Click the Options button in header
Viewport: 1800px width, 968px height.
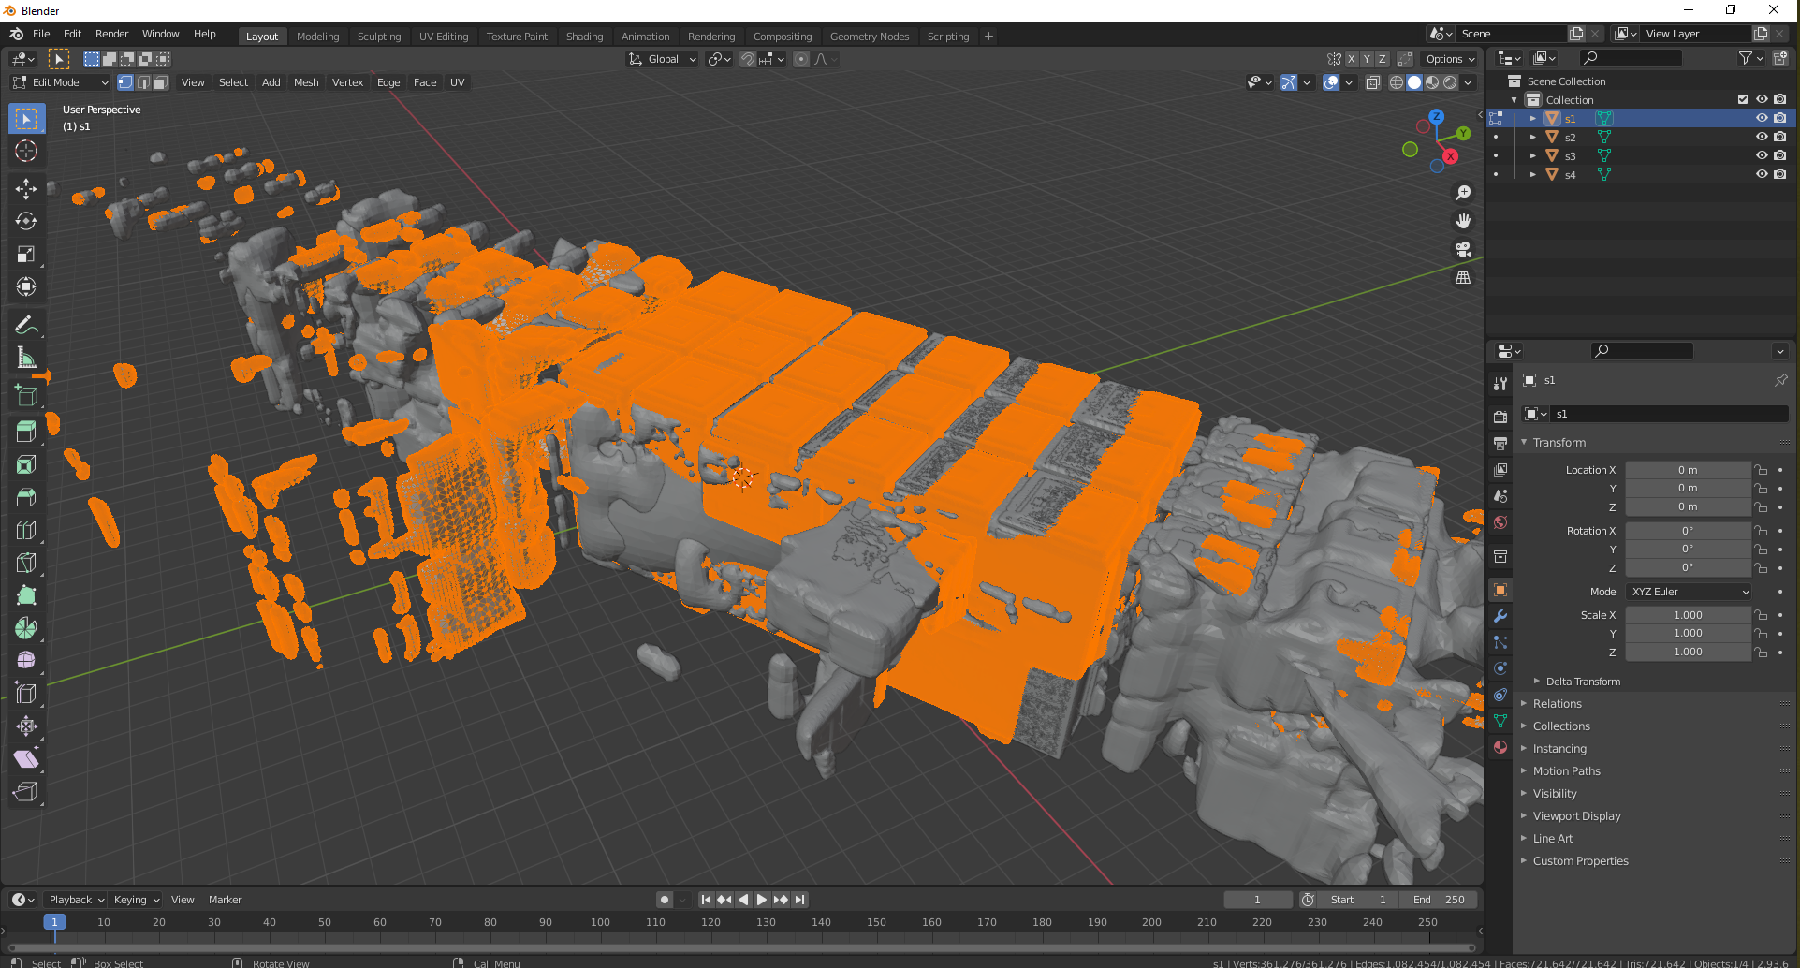click(1449, 59)
